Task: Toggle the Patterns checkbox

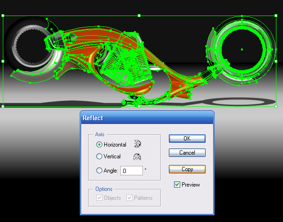Action: click(x=129, y=198)
